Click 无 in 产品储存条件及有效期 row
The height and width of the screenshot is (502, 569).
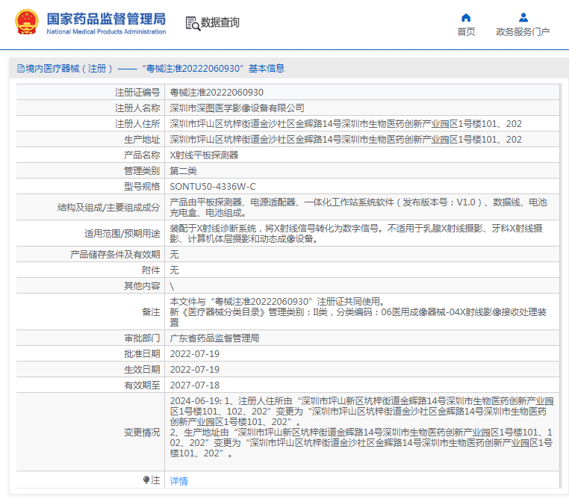(x=174, y=254)
